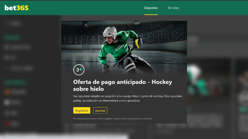Click the hockey player promo image
The width and height of the screenshot is (248, 139).
click(x=124, y=48)
